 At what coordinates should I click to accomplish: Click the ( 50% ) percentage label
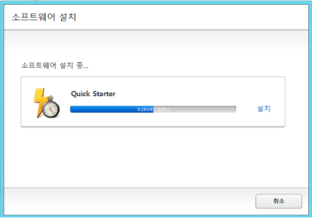coord(162,110)
